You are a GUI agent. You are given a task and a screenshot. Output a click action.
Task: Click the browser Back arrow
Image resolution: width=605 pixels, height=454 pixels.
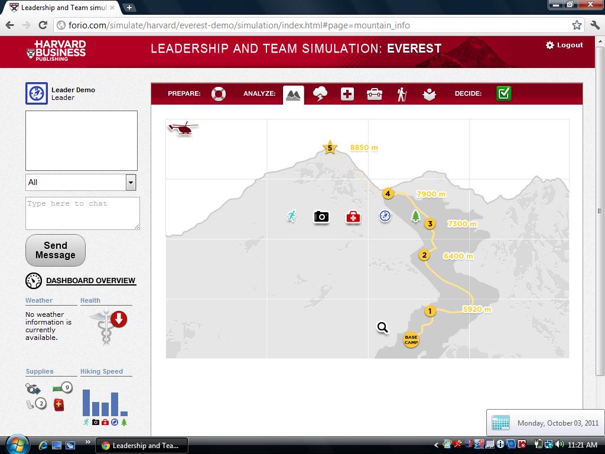pos(10,25)
